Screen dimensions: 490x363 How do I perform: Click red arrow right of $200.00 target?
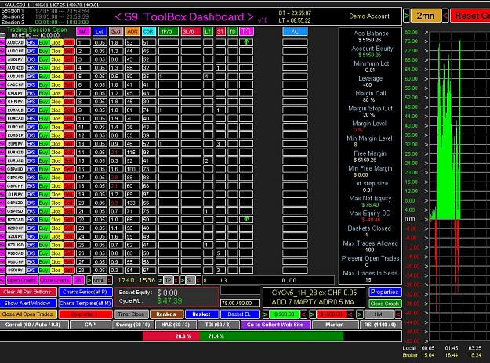click(303, 314)
